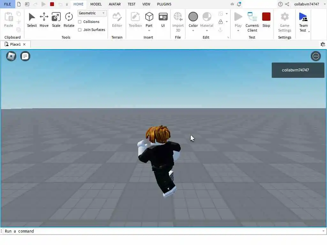Open the help question mark icon
The image size is (327, 245).
click(280, 4)
